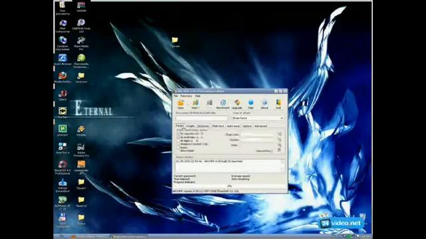426x239 pixels.
Task: Toggle the All printable checkbox
Action: pos(178,151)
